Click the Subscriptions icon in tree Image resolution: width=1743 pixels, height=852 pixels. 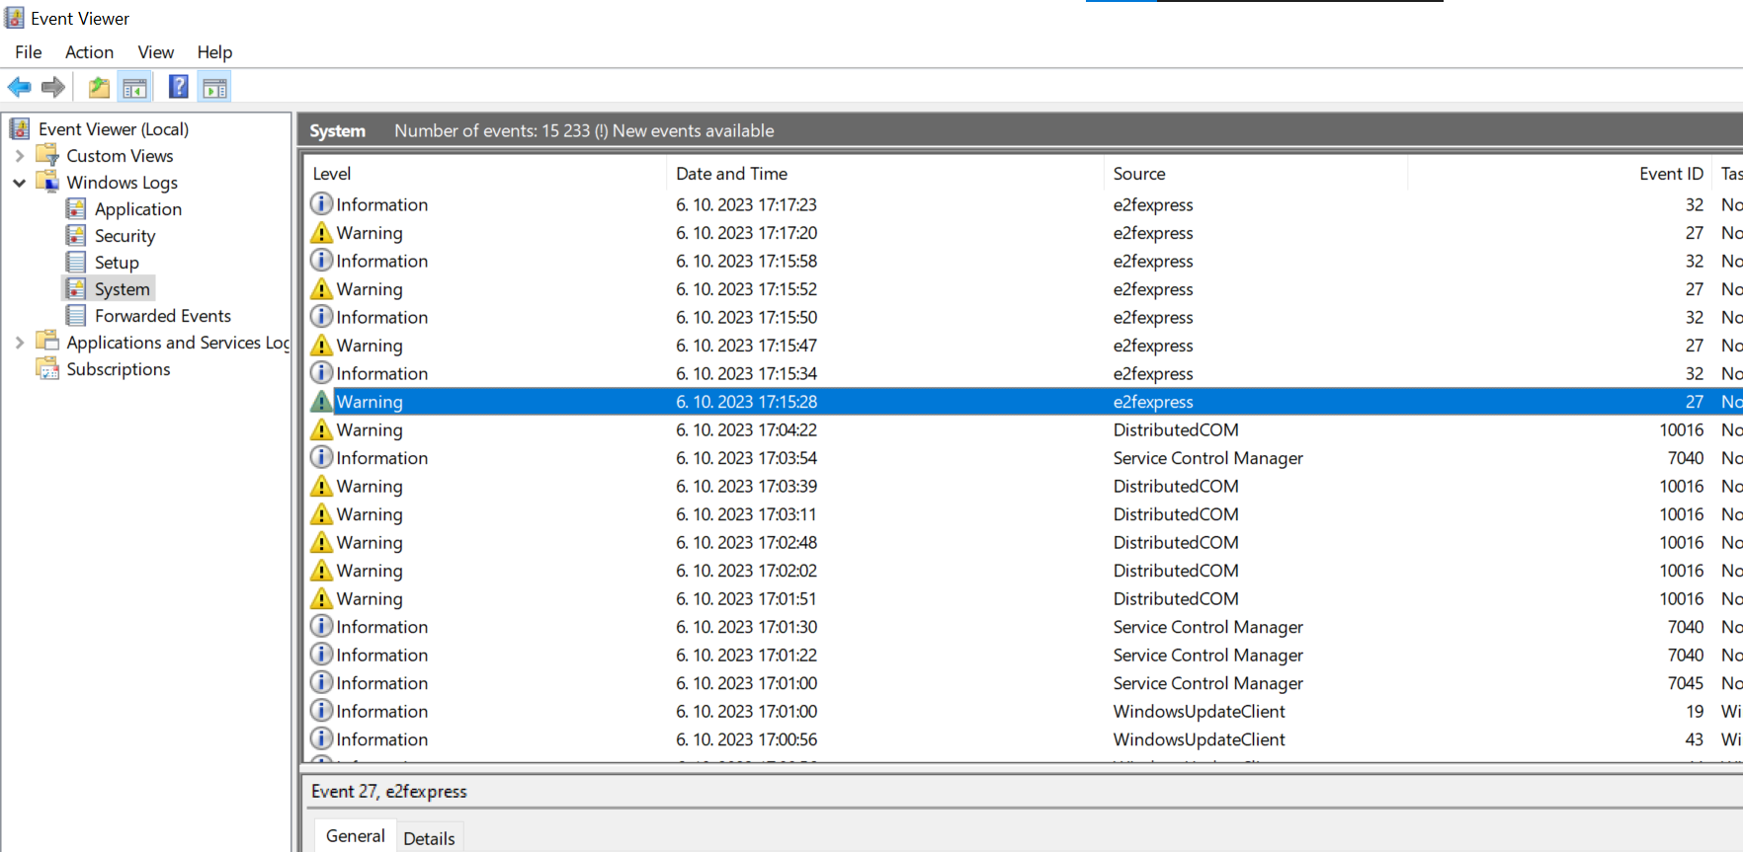pos(47,368)
